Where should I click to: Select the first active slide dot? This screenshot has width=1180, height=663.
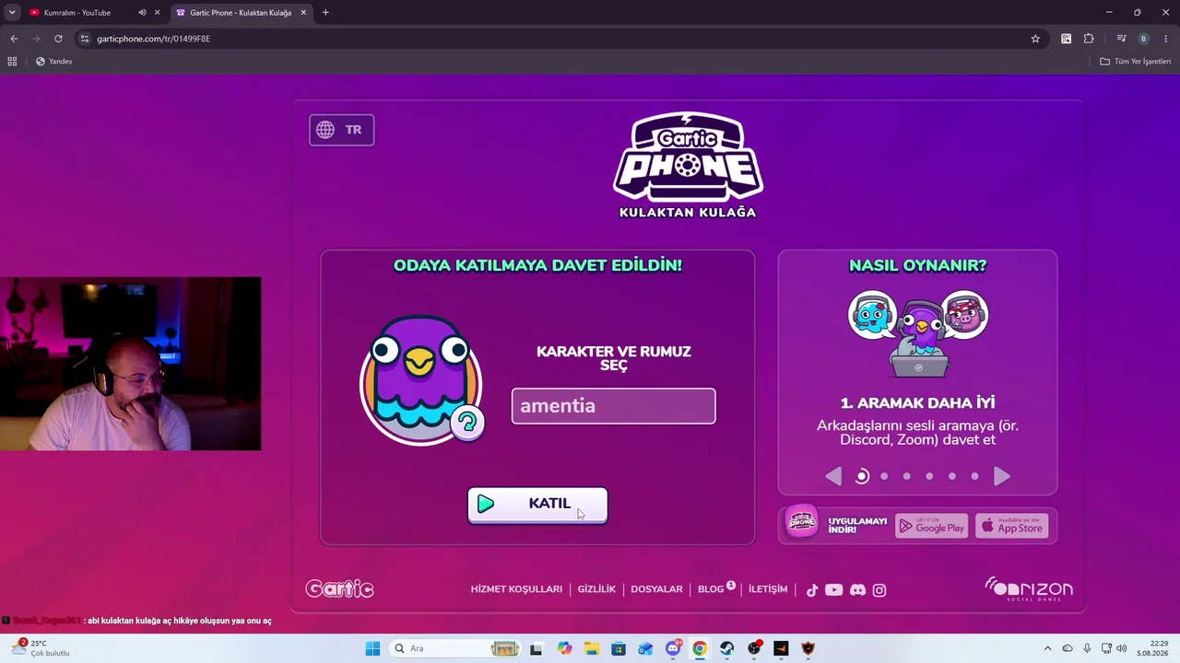pos(862,476)
